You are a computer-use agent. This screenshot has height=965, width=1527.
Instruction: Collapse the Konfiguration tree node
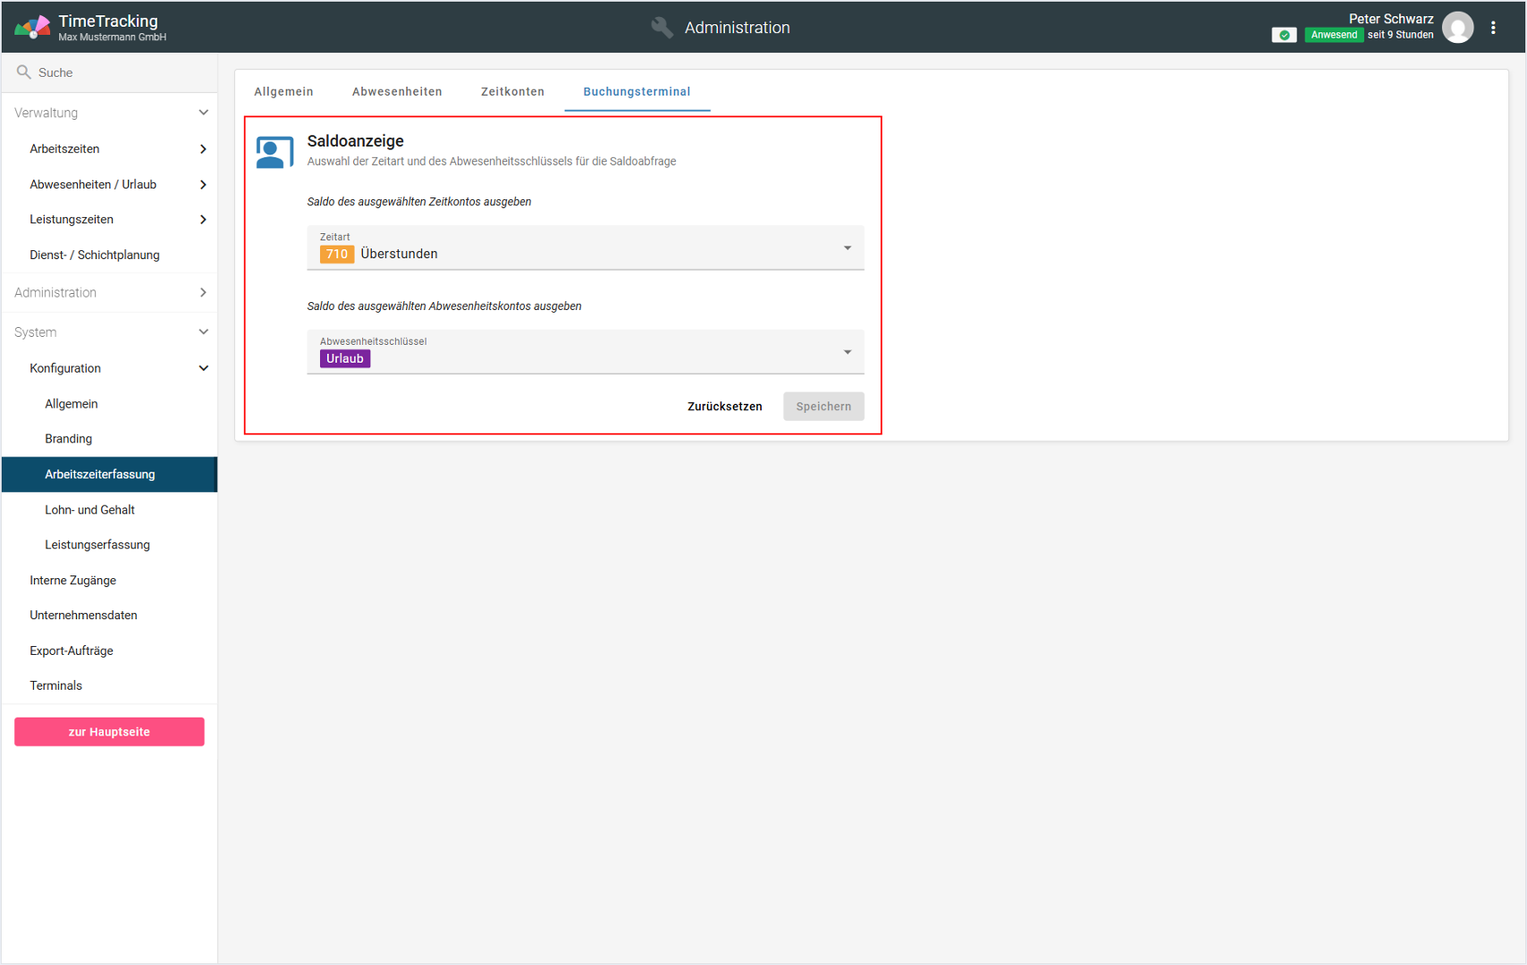[x=203, y=368]
